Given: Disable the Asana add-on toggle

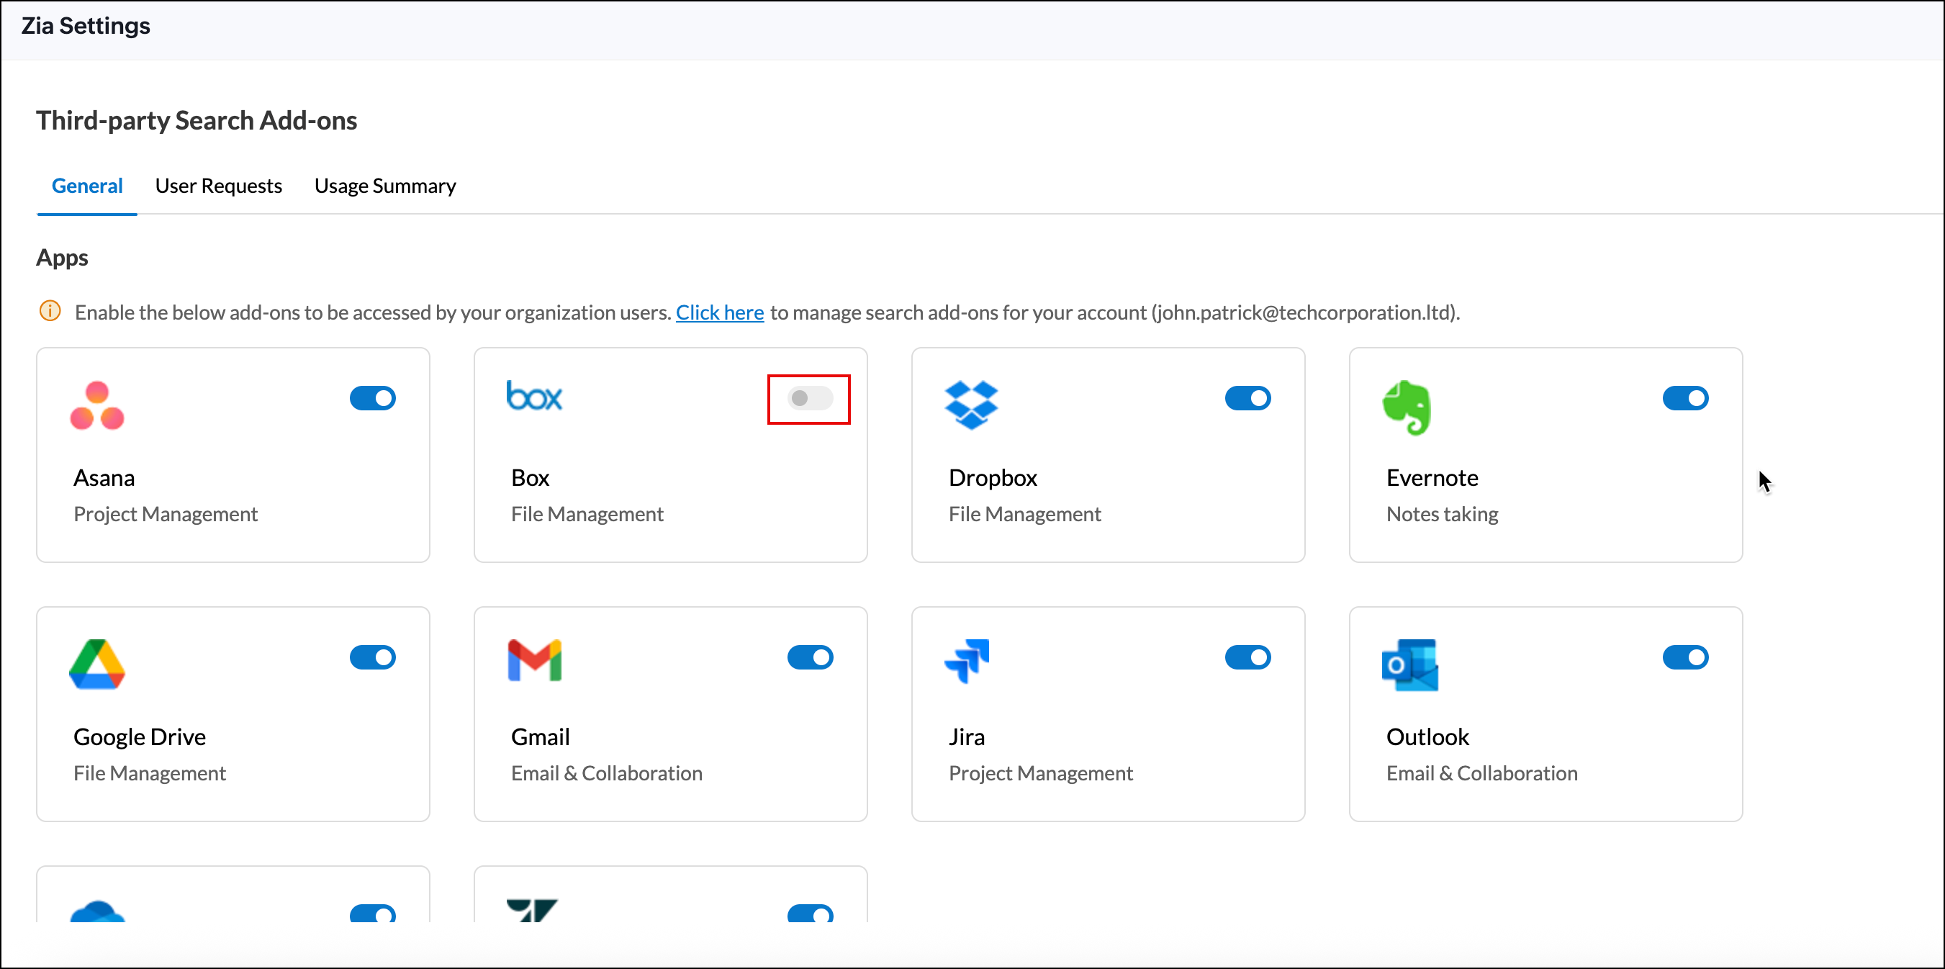Looking at the screenshot, I should [372, 398].
